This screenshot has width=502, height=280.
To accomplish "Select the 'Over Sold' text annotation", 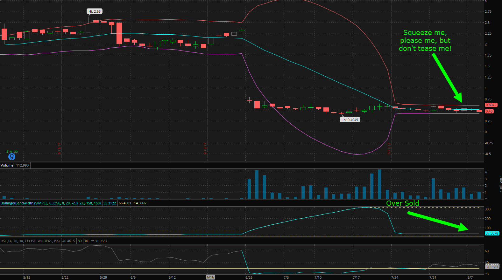I will click(402, 203).
